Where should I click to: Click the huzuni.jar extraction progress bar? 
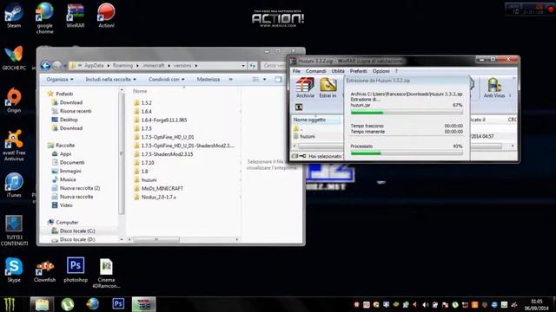click(x=407, y=113)
